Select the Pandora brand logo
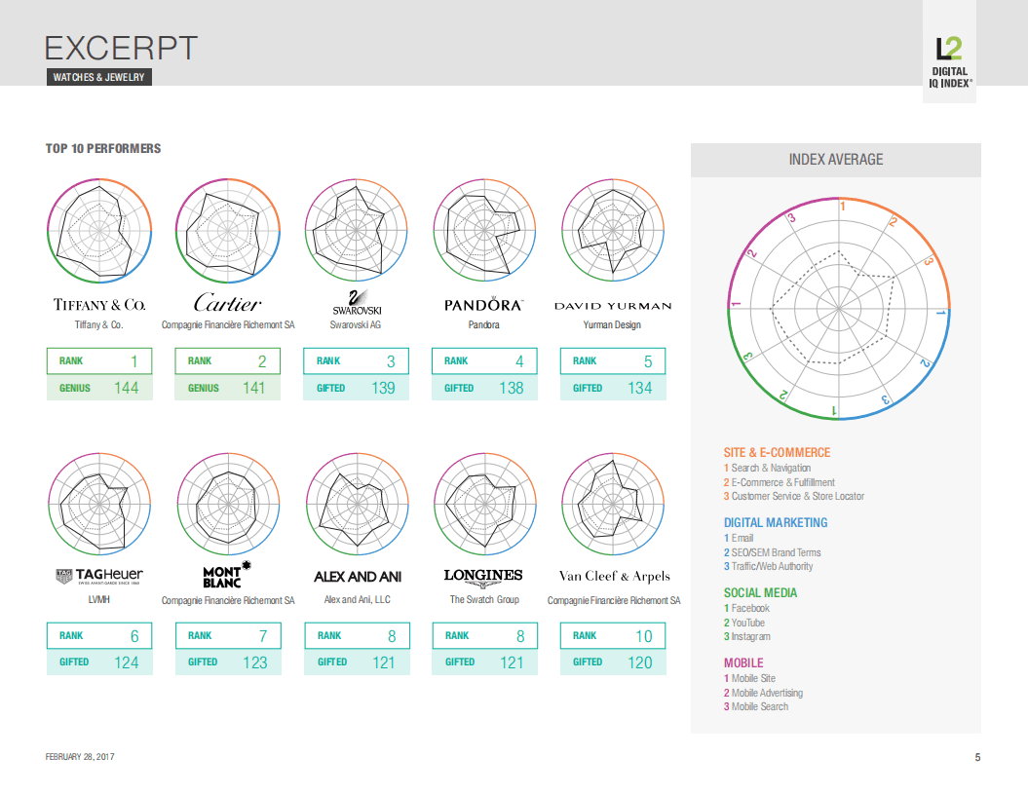Screen dimensions: 1028x794 [x=483, y=305]
